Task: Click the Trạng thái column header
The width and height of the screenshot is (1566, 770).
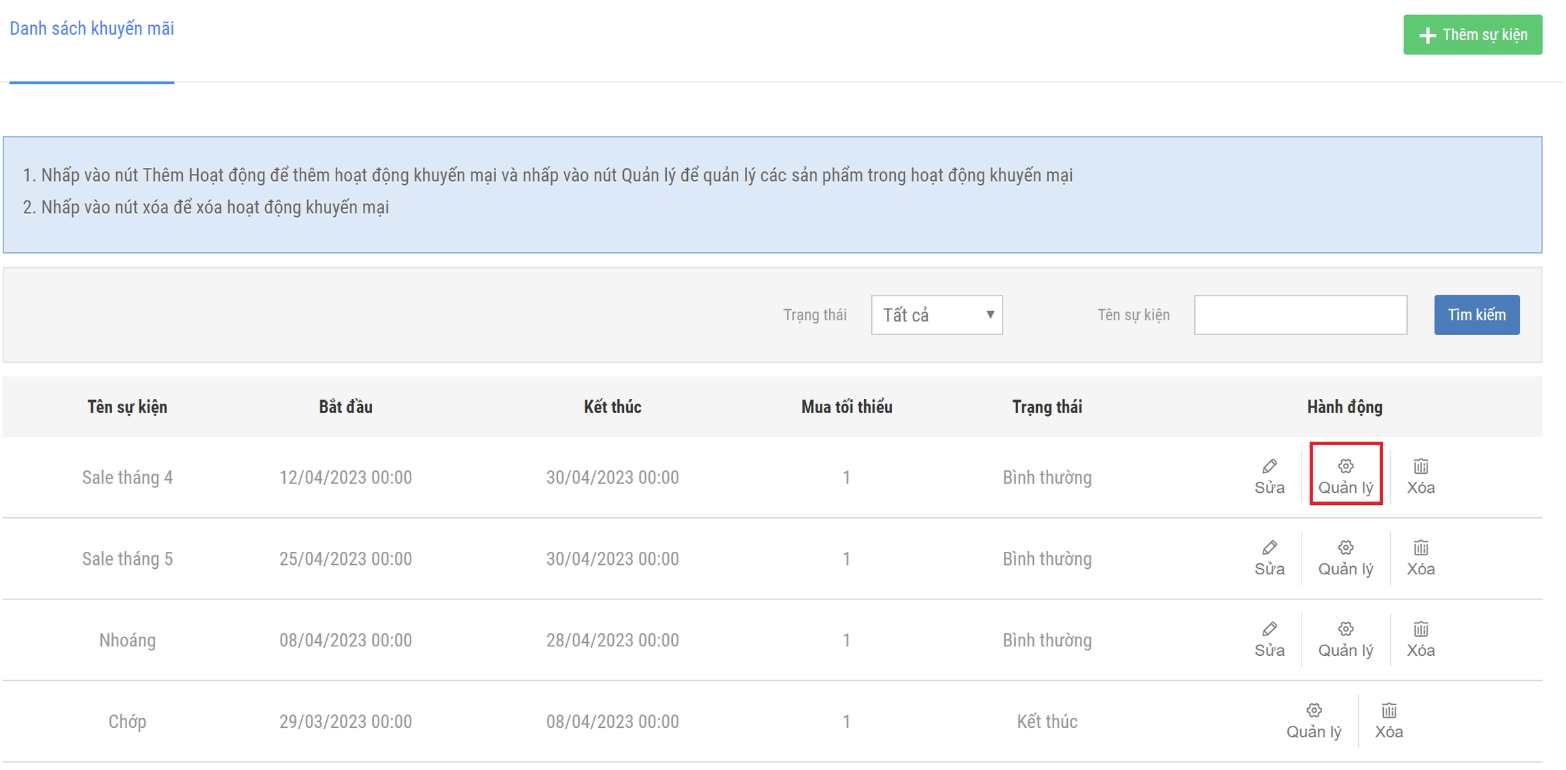Action: point(1047,406)
